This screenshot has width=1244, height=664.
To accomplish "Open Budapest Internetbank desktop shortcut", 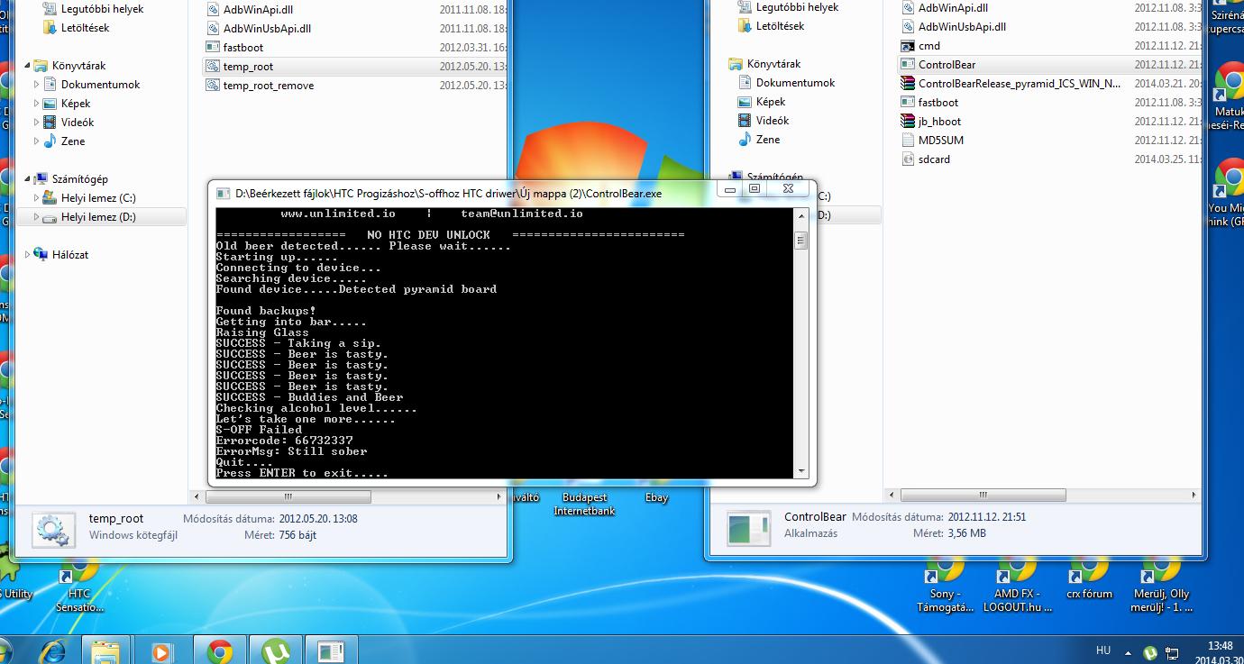I will coord(583,504).
